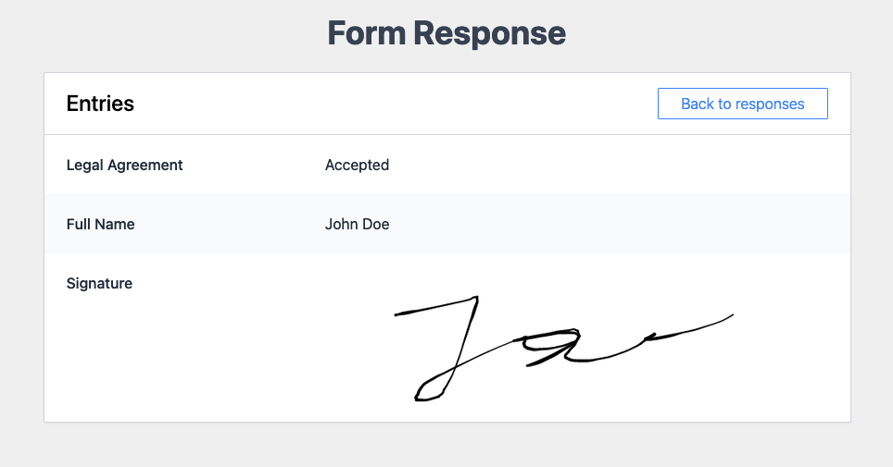The image size is (893, 467).
Task: Select the Form Response page heading
Action: [x=446, y=33]
